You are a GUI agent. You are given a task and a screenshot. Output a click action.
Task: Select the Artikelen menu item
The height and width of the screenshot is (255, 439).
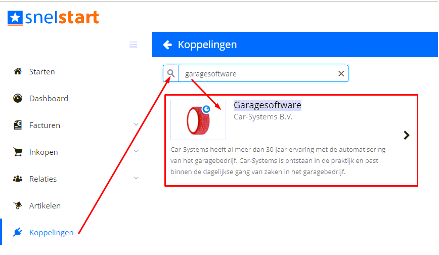(x=45, y=206)
